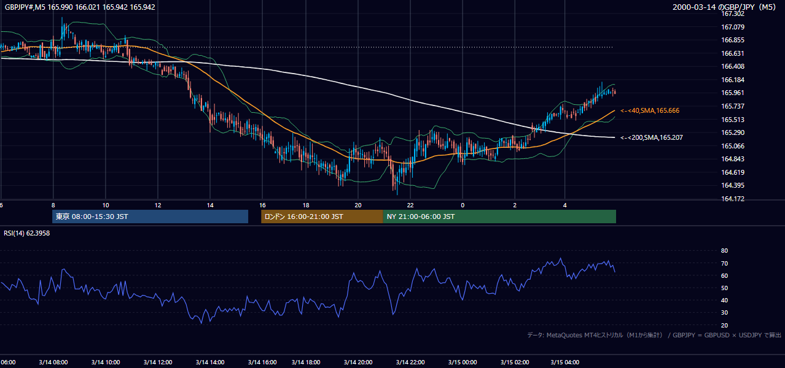Image resolution: width=785 pixels, height=368 pixels.
Task: Click RSI scale level 60
Action: 724,275
